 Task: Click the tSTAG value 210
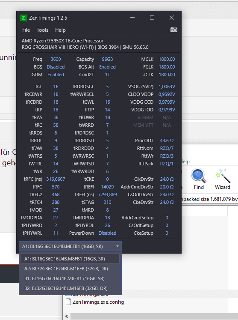[x=107, y=203]
